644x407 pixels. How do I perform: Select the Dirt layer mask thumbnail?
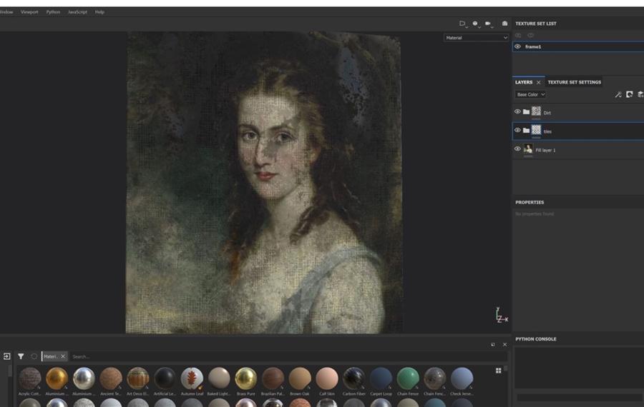[x=536, y=111]
